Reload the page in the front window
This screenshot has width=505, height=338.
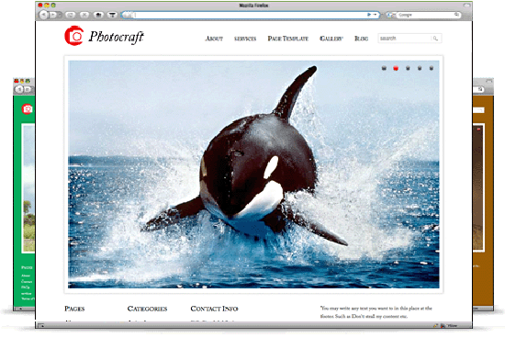pyautogui.click(x=70, y=15)
